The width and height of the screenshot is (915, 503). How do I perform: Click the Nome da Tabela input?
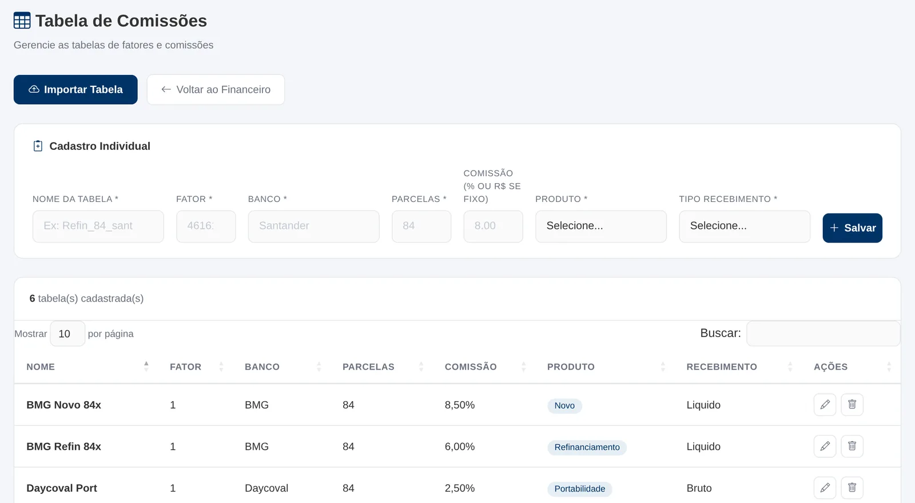point(98,226)
